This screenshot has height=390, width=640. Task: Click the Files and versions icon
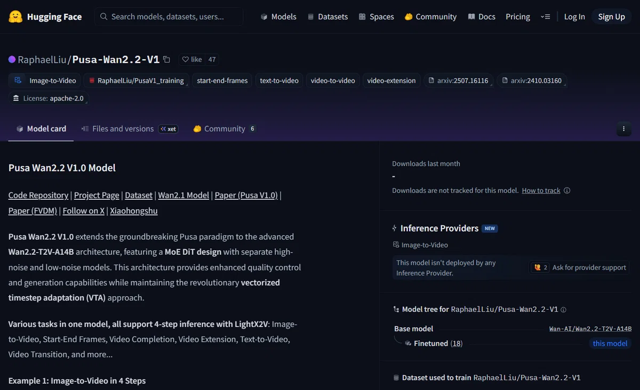85,128
